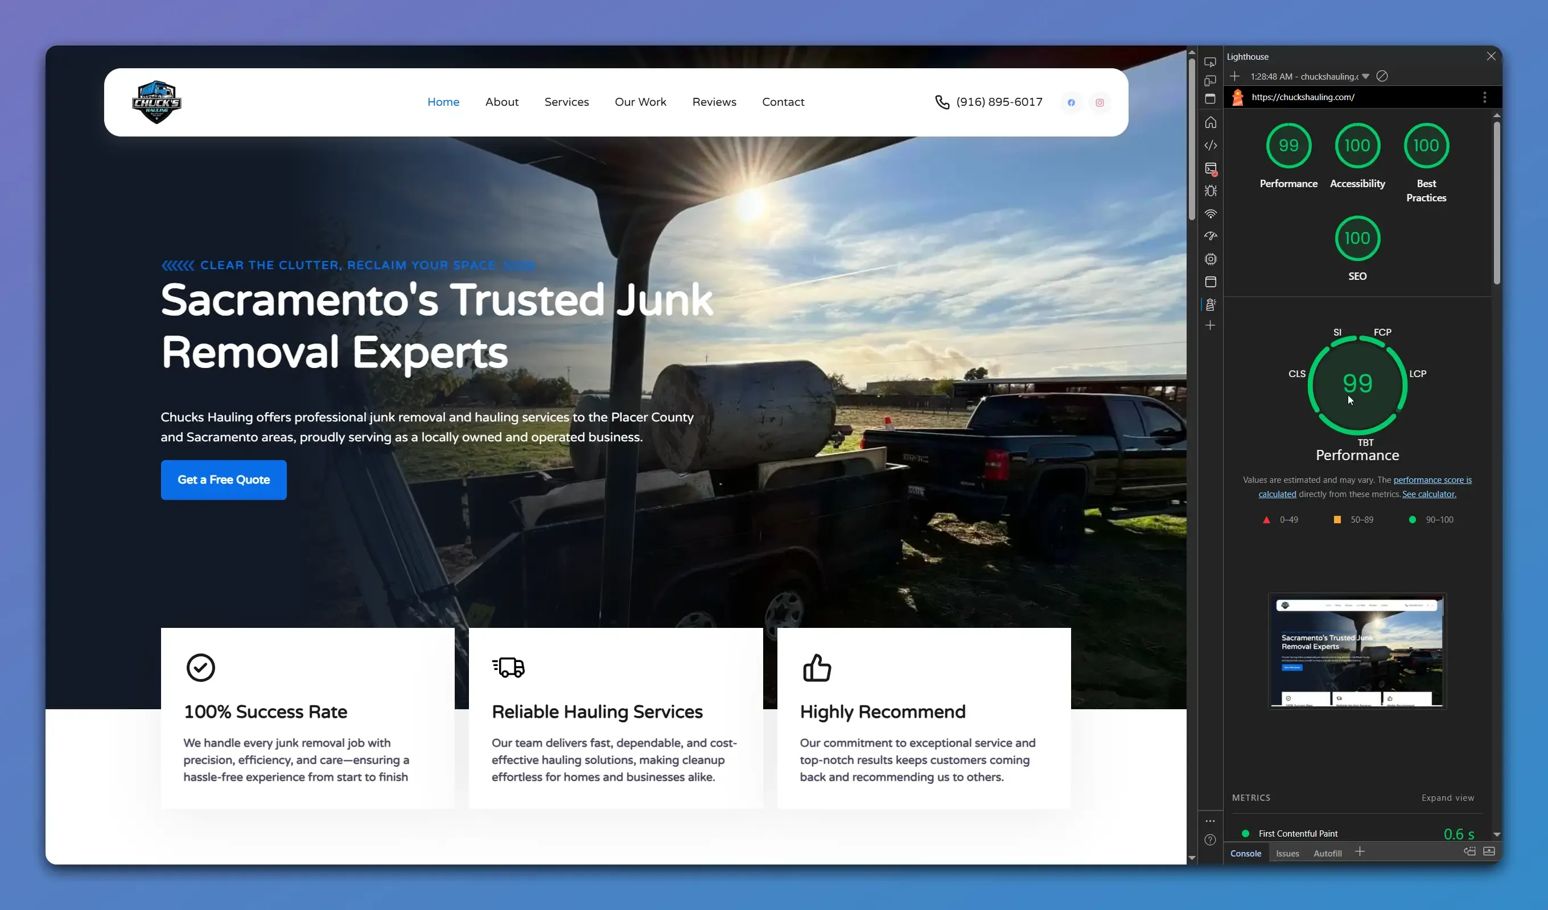This screenshot has width=1548, height=910.
Task: Open the Network wifi icon
Action: (1210, 214)
